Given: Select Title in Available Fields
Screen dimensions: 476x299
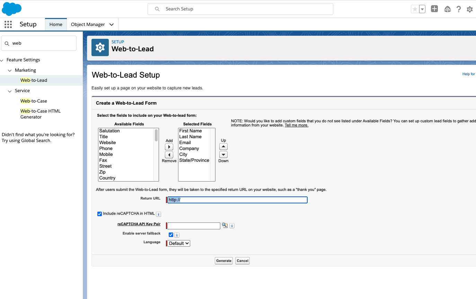Looking at the screenshot, I should (x=126, y=137).
